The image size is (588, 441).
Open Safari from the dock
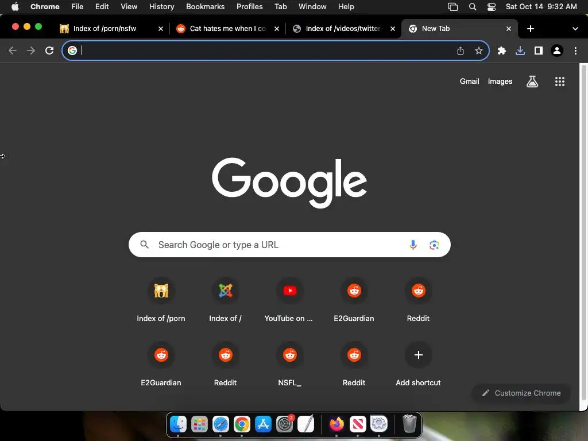tap(220, 424)
